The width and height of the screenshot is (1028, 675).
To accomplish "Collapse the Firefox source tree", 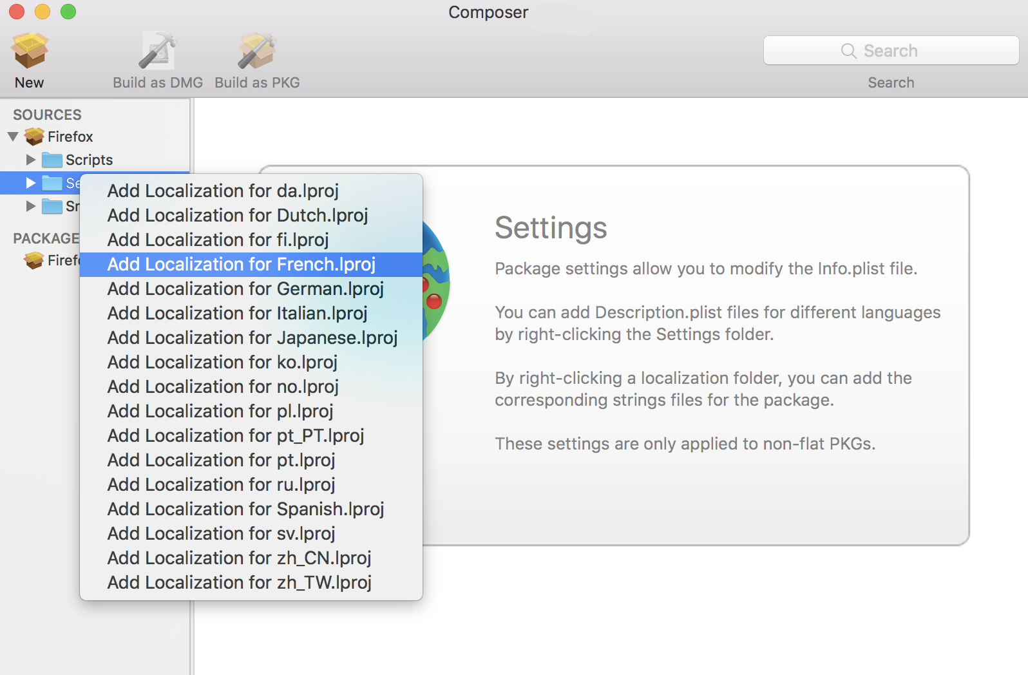I will click(x=13, y=137).
